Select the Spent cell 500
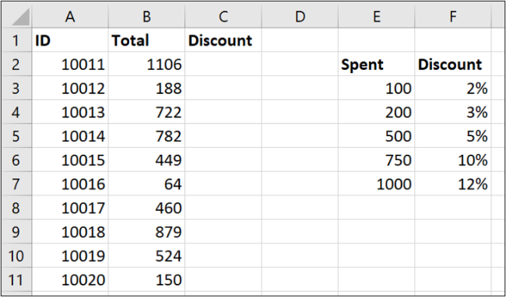 pyautogui.click(x=376, y=136)
